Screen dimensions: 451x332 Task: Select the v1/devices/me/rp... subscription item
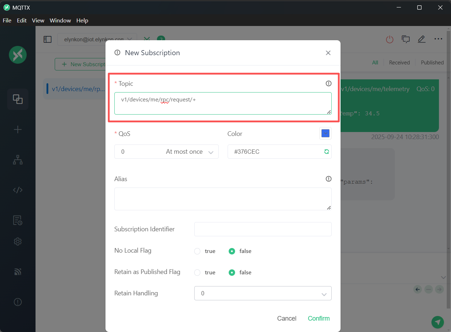click(x=75, y=89)
